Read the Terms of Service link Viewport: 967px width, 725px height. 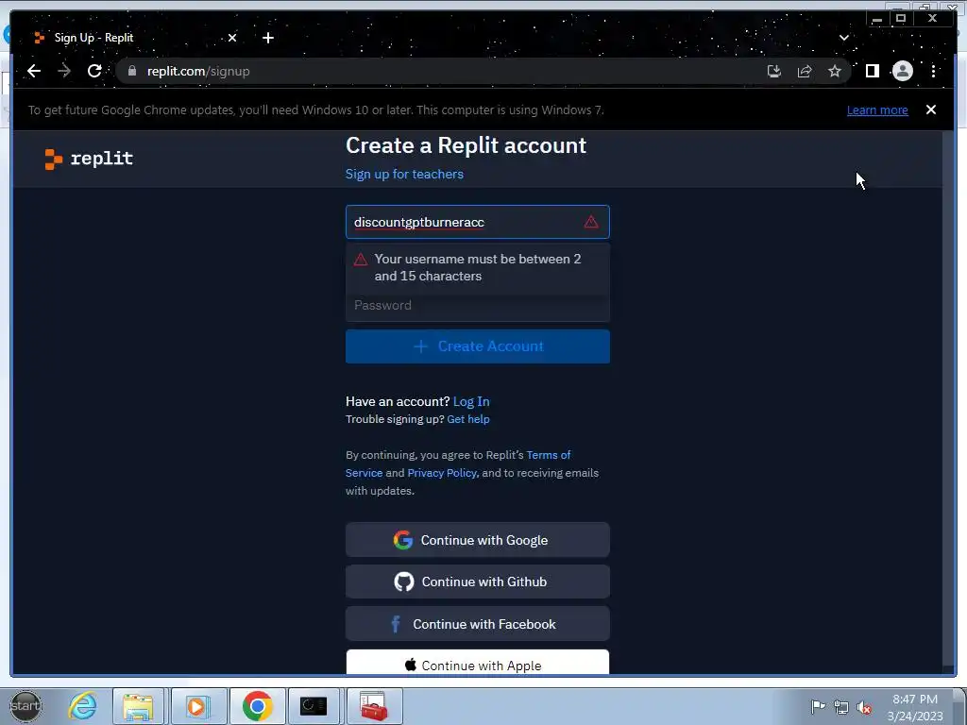point(458,464)
